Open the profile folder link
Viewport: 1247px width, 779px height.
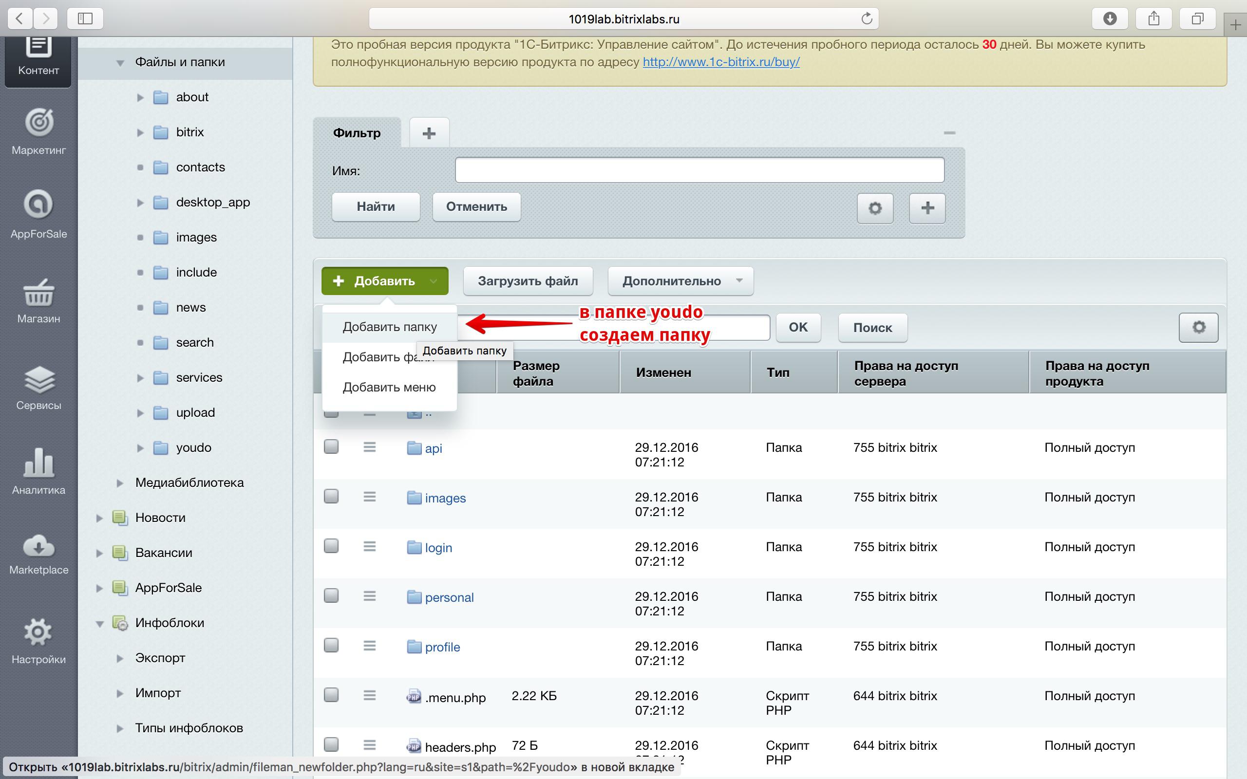coord(442,647)
